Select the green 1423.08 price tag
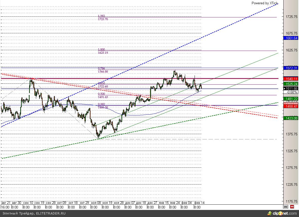This screenshot has height=217, width=299. coord(291,118)
